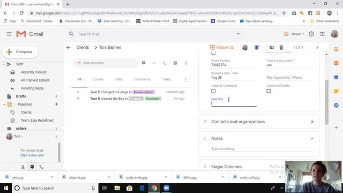Switch to the Comments tab

(142, 79)
